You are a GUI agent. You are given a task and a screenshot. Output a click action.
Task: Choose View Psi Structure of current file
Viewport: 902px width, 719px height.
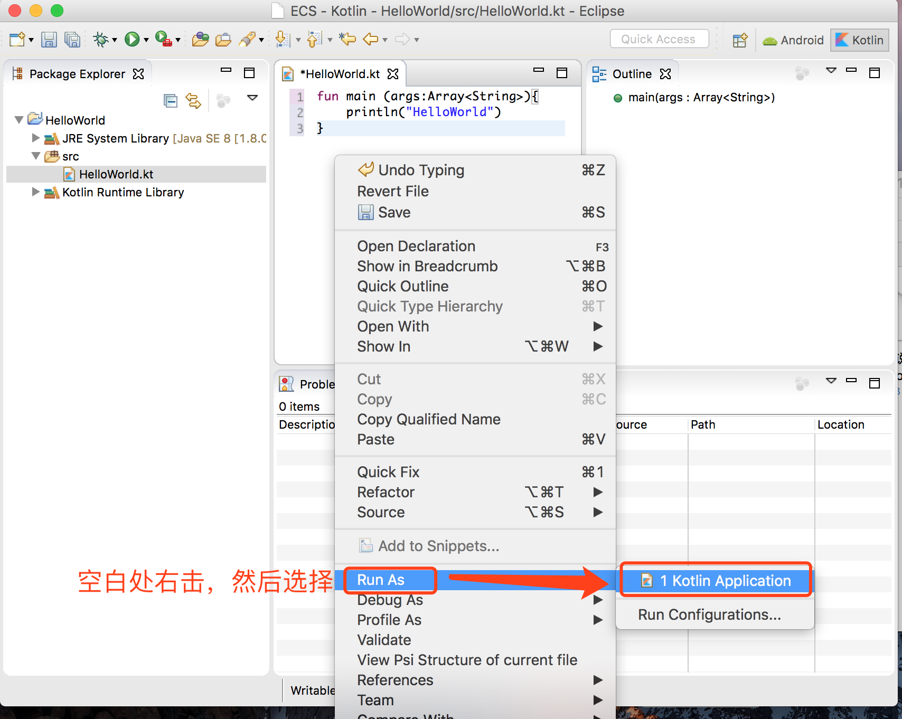tap(475, 660)
